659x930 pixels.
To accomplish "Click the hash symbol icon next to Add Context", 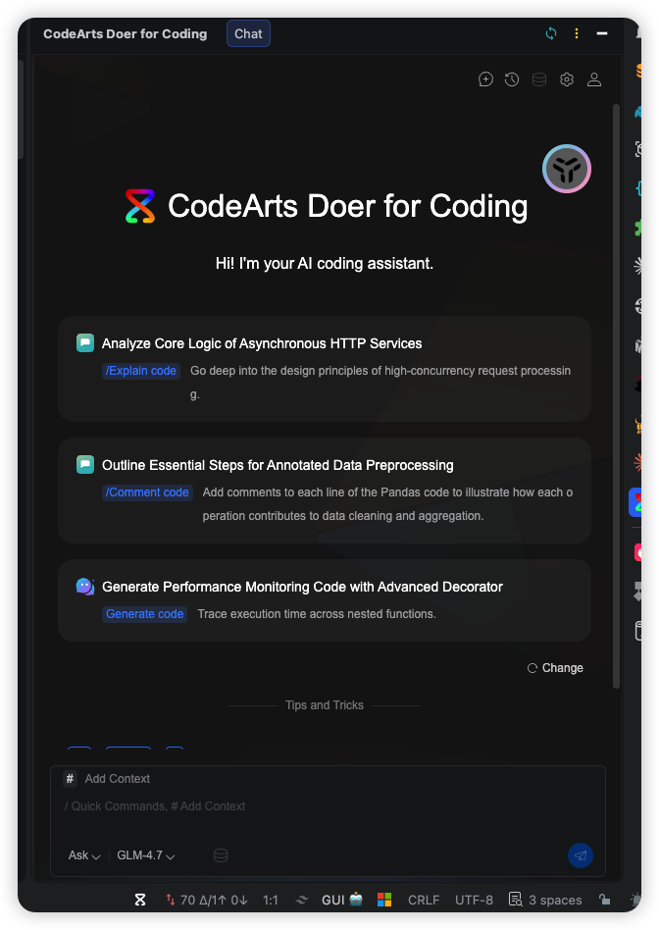I will click(x=70, y=778).
